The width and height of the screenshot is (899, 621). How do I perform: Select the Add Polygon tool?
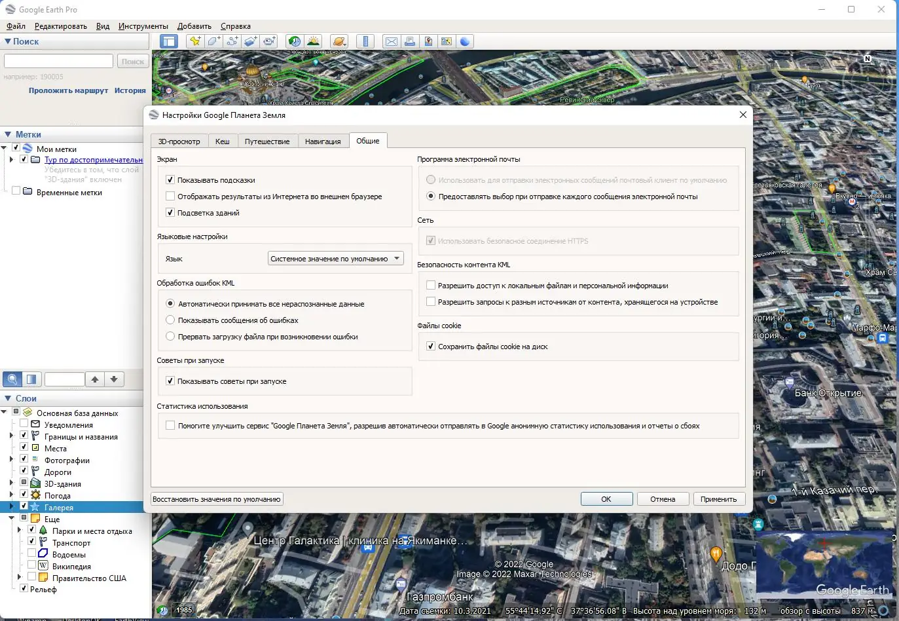click(213, 41)
